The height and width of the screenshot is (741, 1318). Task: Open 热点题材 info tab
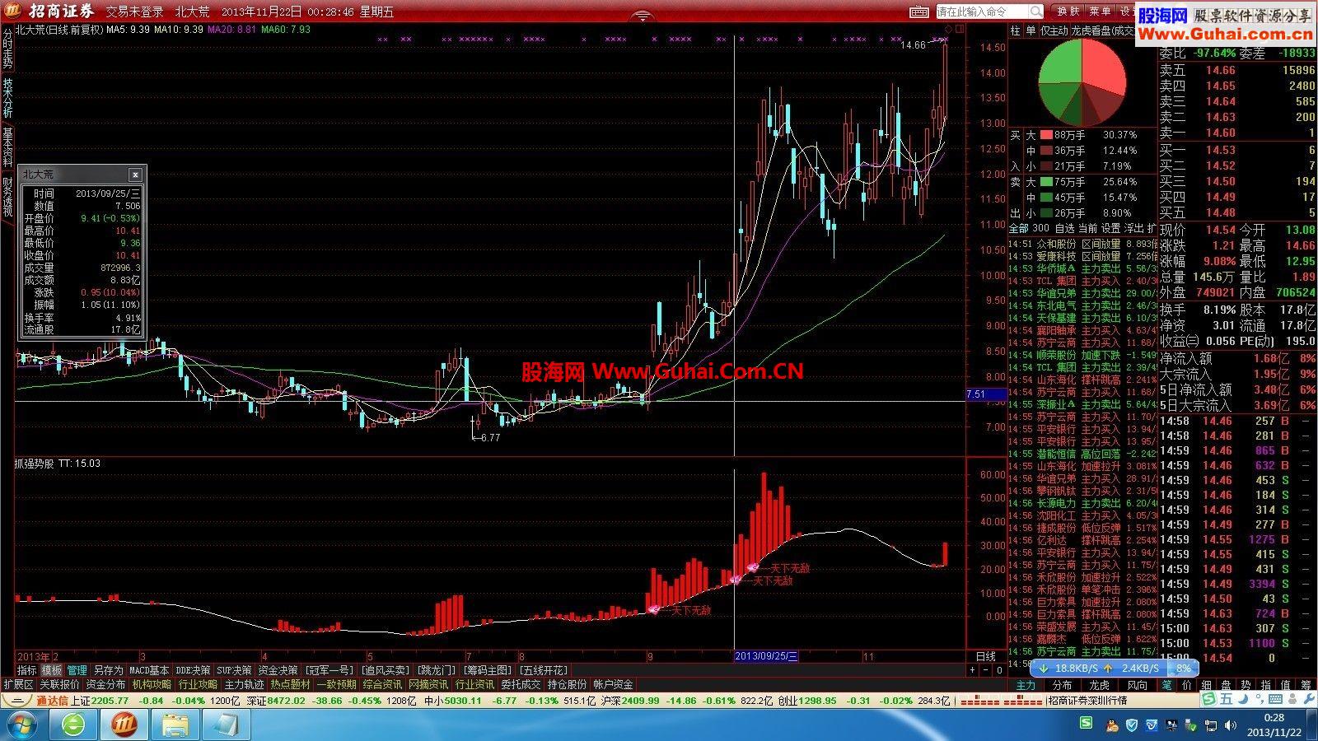(290, 685)
